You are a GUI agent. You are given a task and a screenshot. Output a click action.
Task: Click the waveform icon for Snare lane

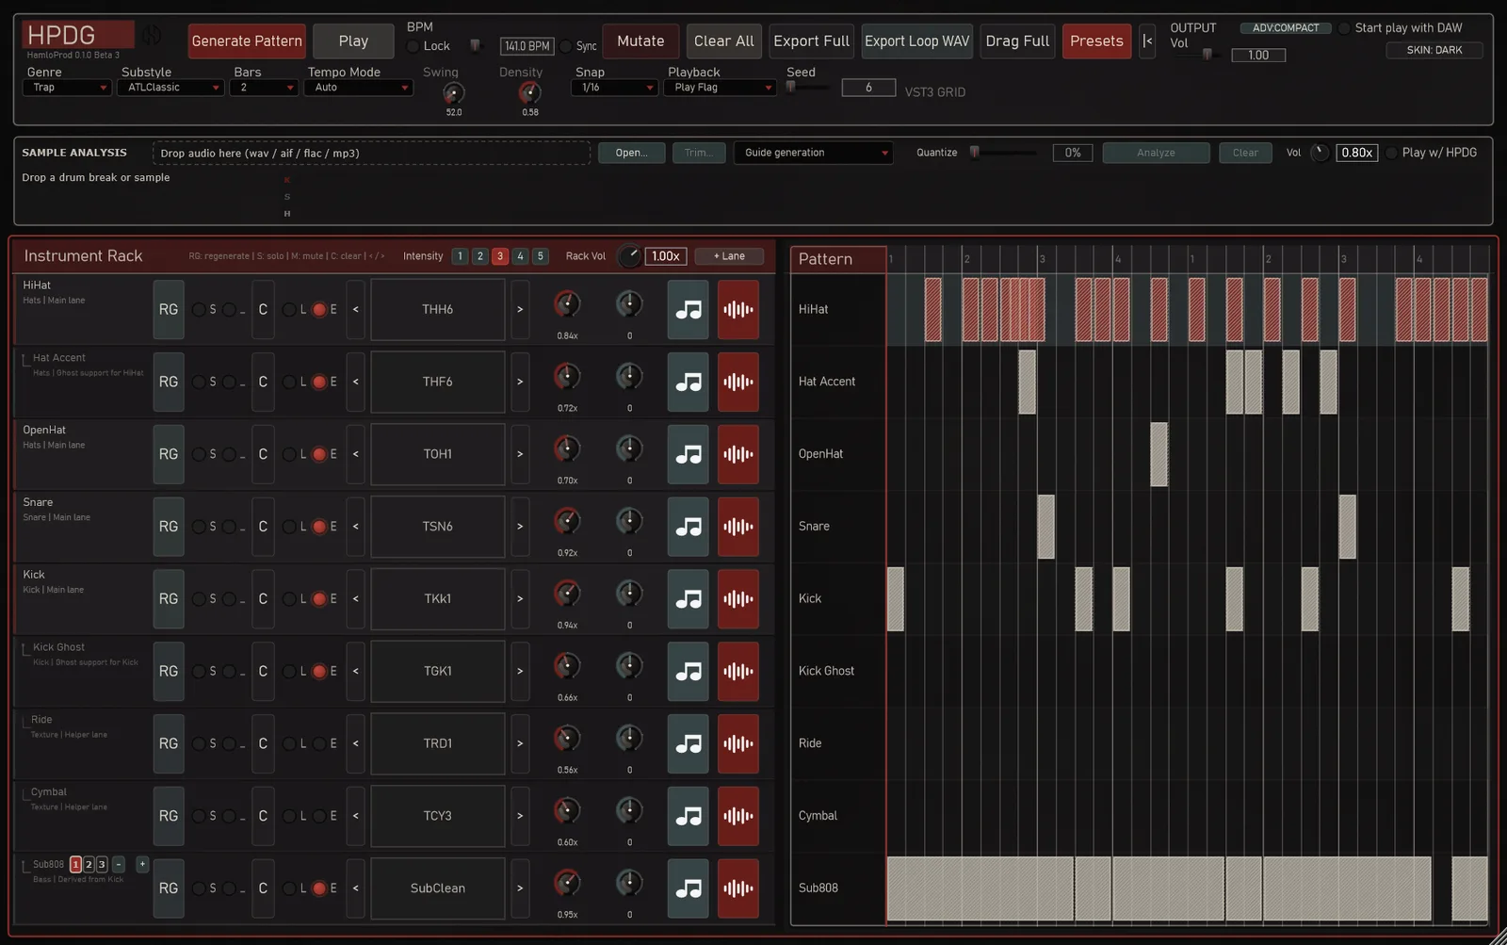tap(737, 527)
